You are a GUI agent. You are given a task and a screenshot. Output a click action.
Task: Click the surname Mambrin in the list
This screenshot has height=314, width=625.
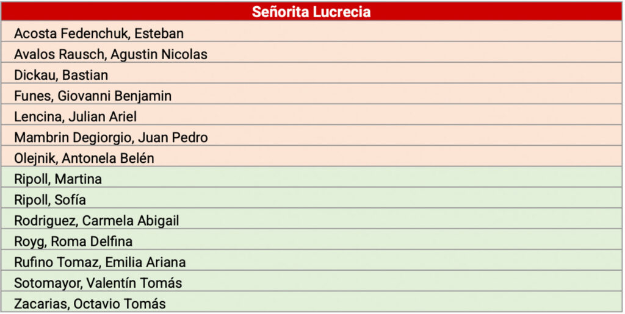(39, 137)
